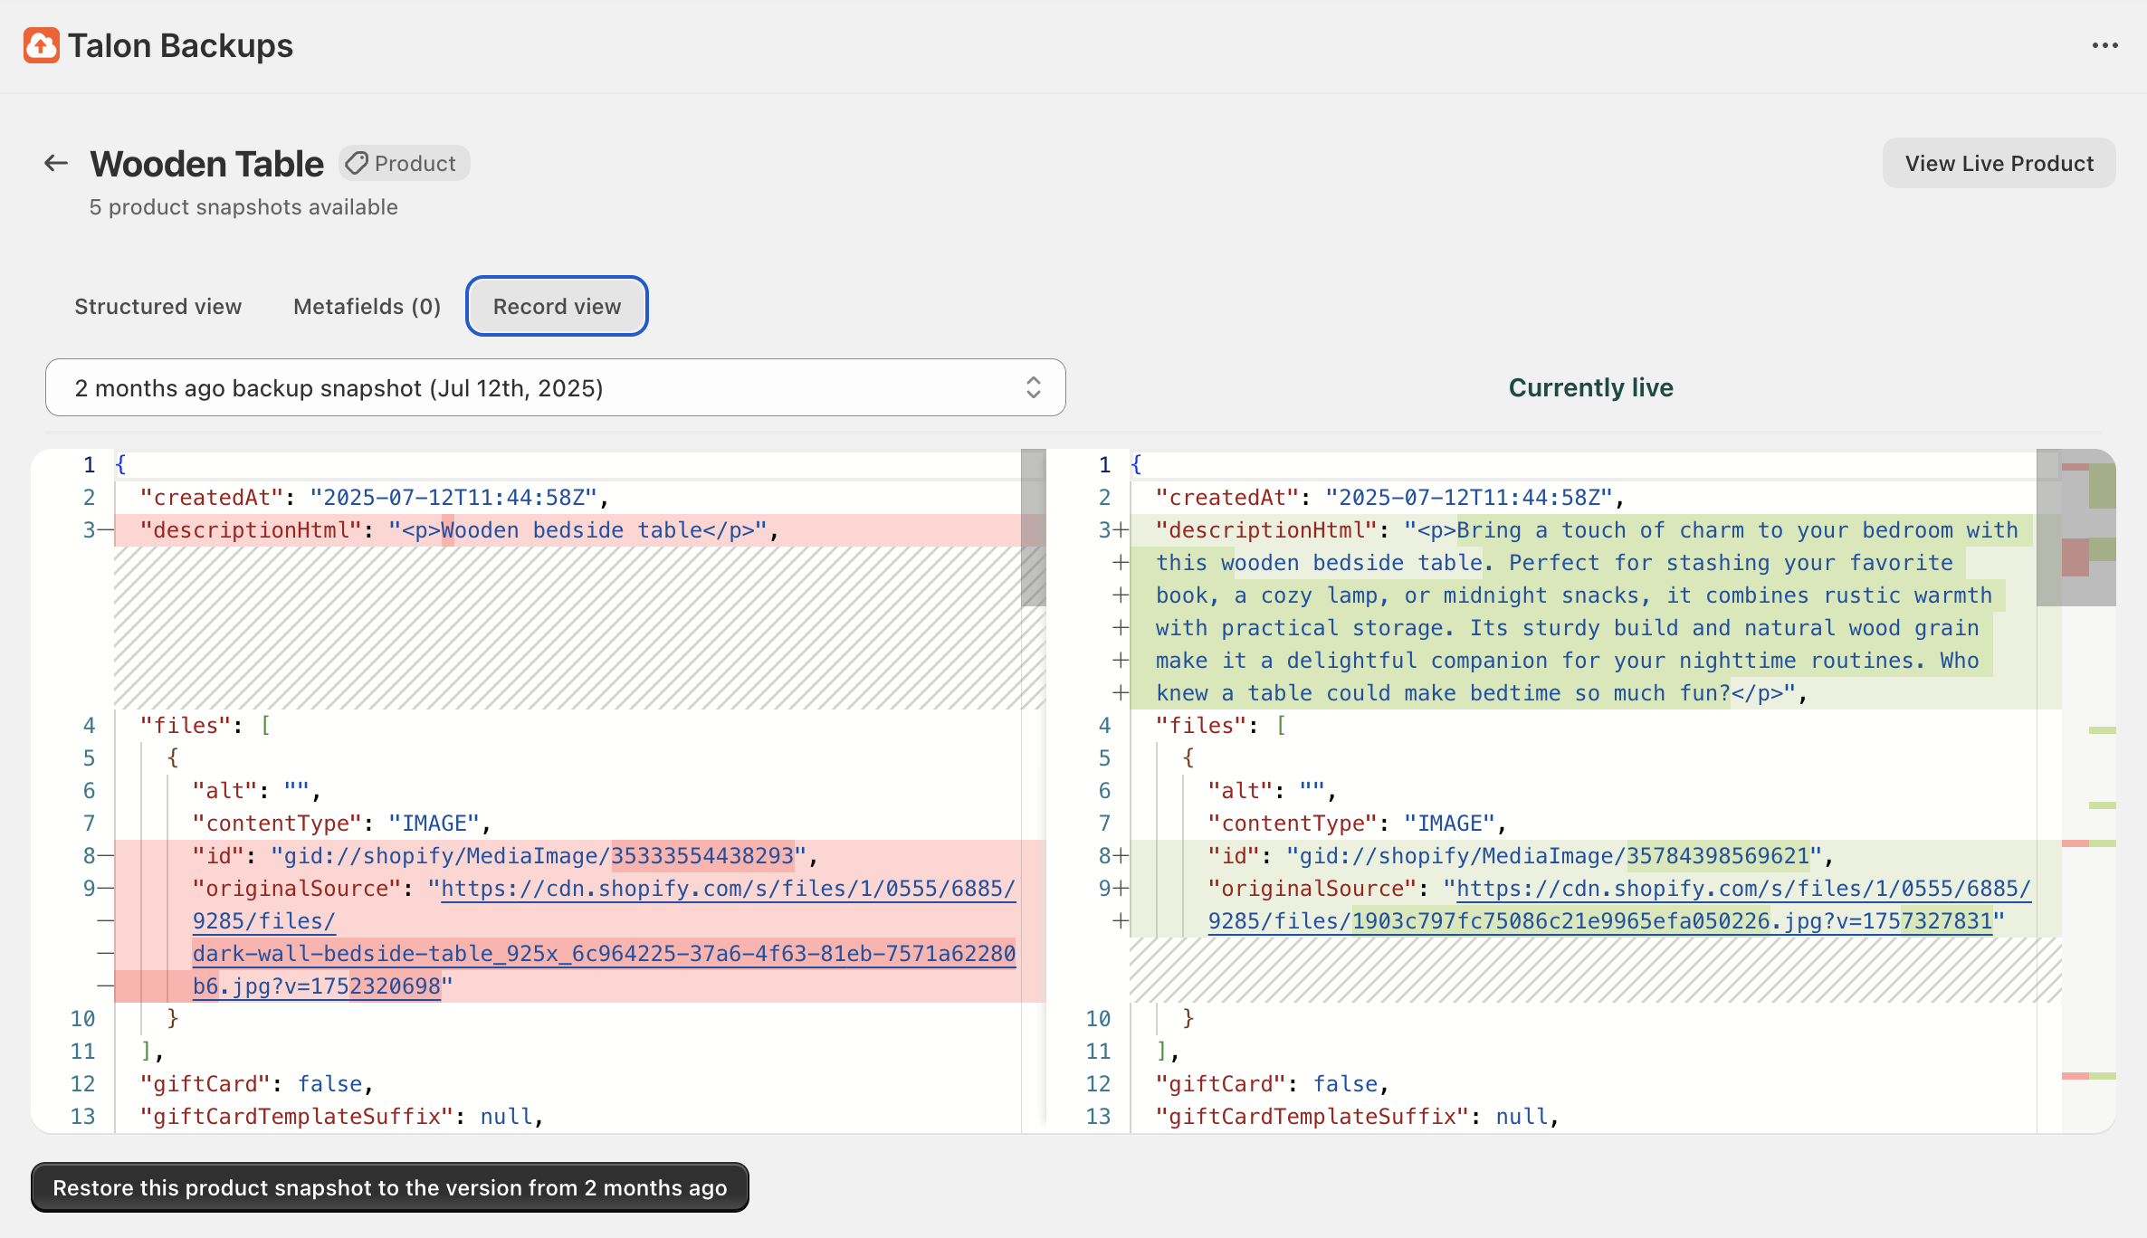
Task: Click the View Live Product button
Action: [1999, 164]
